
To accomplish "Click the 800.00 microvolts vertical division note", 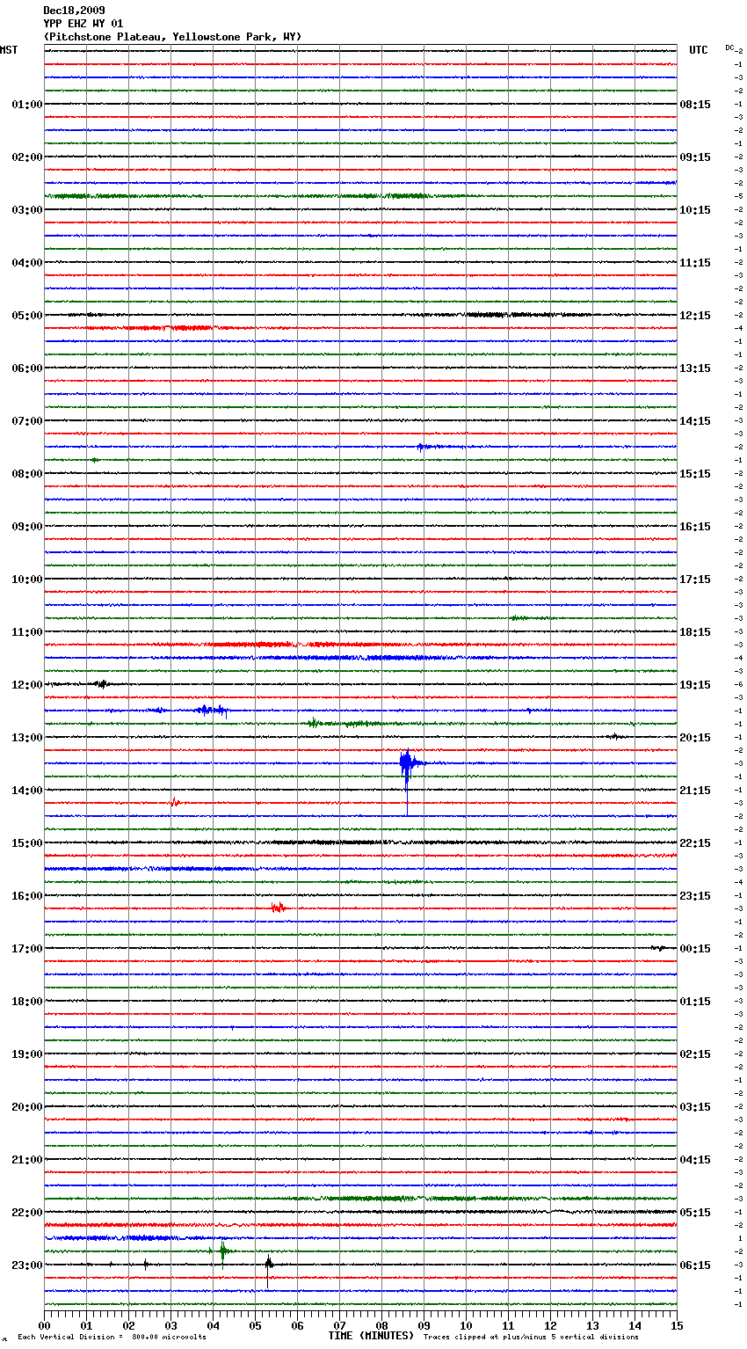I will point(112,1338).
